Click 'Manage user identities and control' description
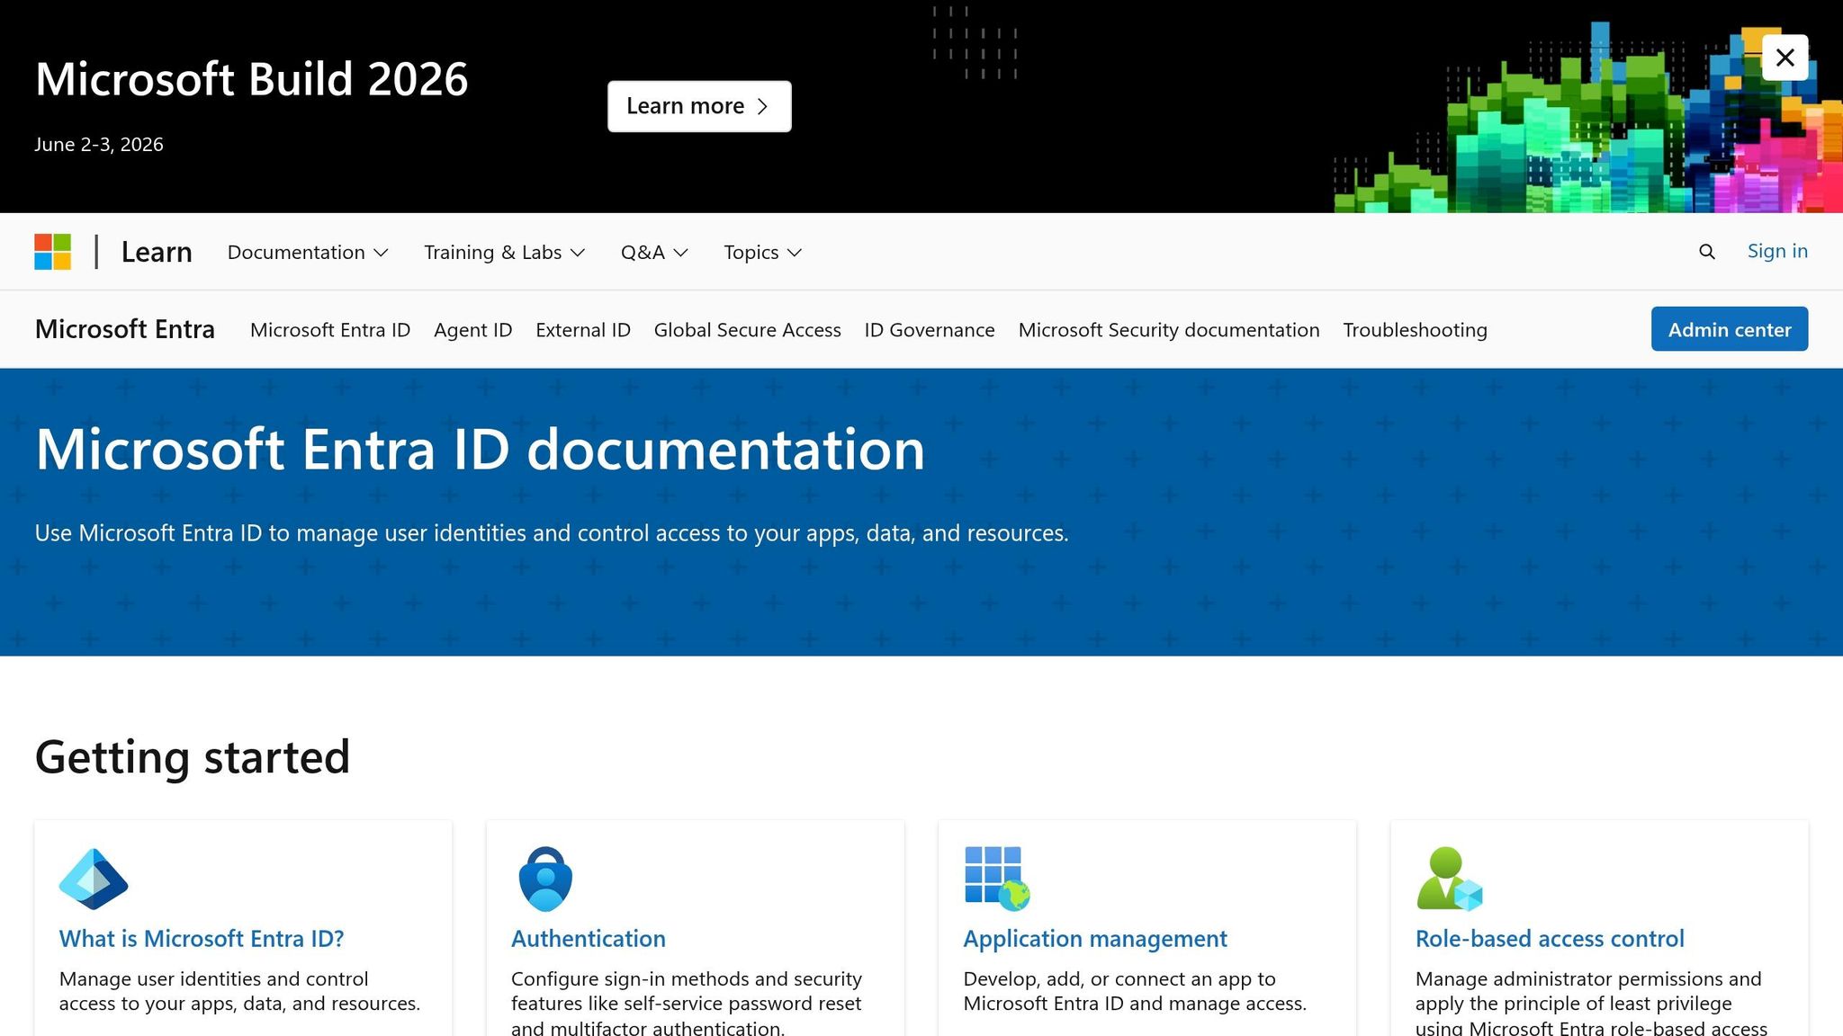Viewport: 1843px width, 1036px height. coord(239,991)
